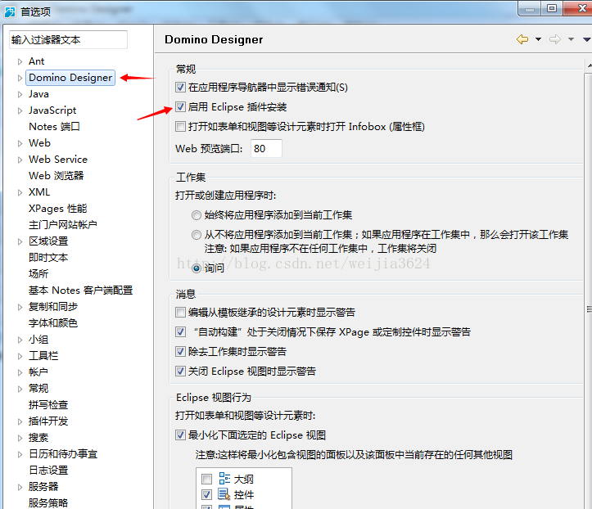Click the 大纲 outline view icon
This screenshot has height=509, width=592.
tap(224, 479)
